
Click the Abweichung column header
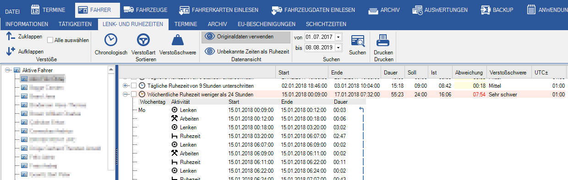[469, 73]
